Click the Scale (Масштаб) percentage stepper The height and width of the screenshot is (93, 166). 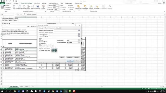tap(59, 10)
